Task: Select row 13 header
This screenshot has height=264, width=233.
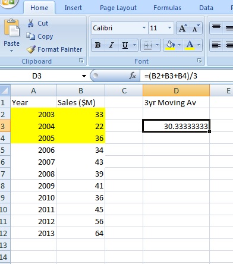Action: click(x=5, y=245)
